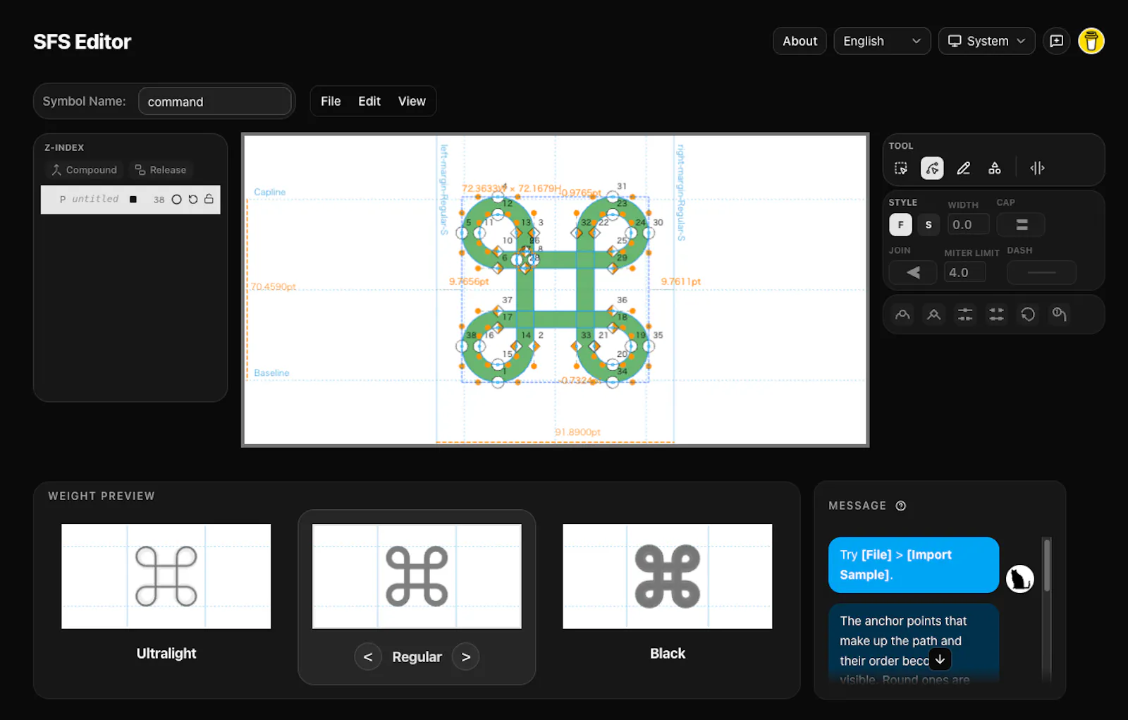This screenshot has height=720, width=1128.
Task: Toggle the Fill (F) style button
Action: (x=900, y=225)
